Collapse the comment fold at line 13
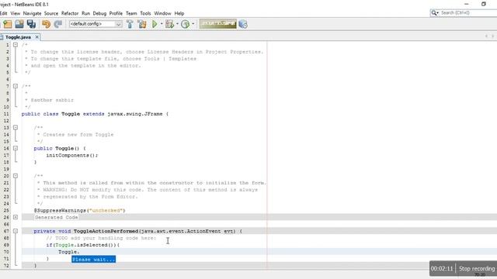497x279 pixels. (16, 127)
